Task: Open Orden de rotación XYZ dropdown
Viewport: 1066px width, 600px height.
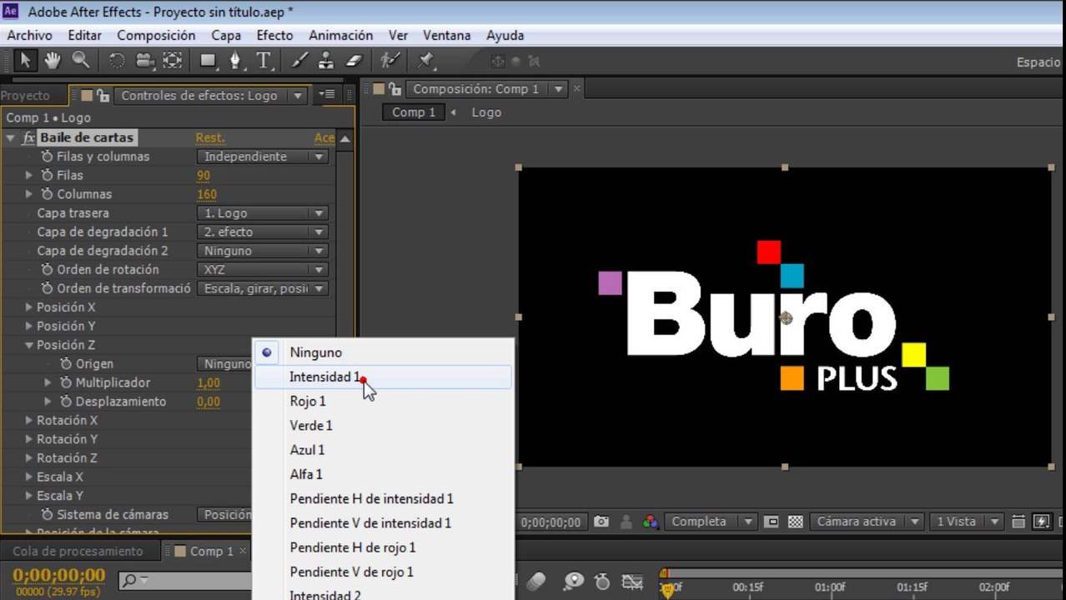Action: [x=263, y=269]
